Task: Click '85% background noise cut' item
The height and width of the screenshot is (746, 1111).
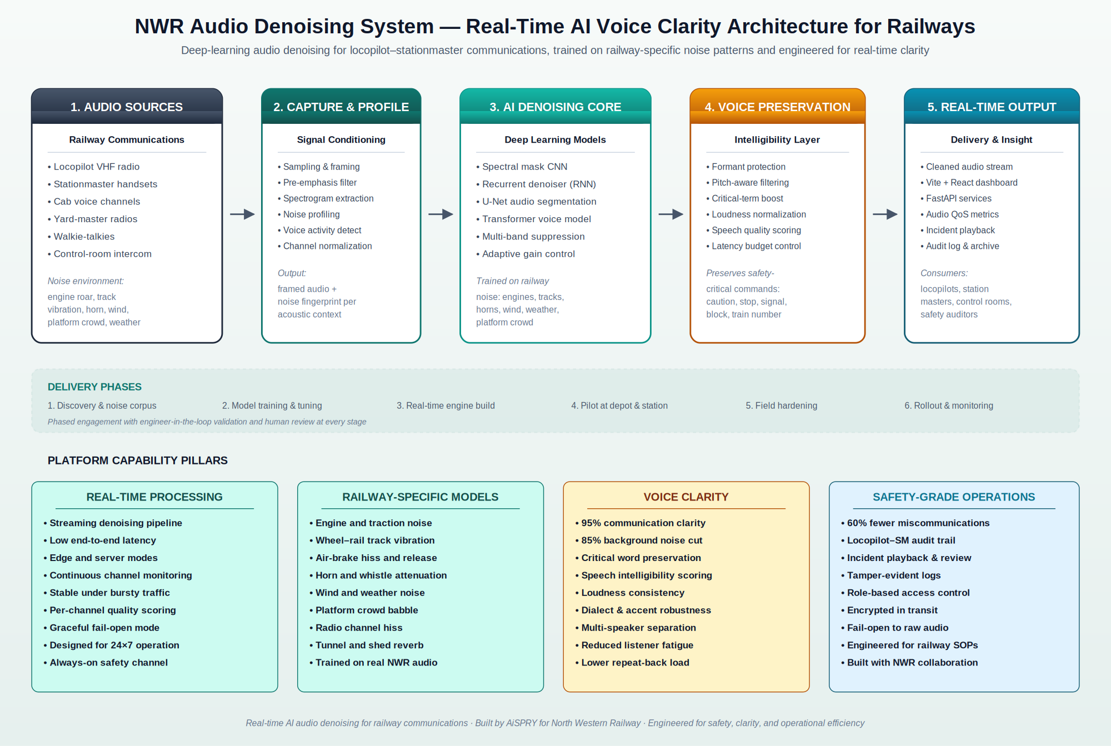Action: pyautogui.click(x=639, y=540)
